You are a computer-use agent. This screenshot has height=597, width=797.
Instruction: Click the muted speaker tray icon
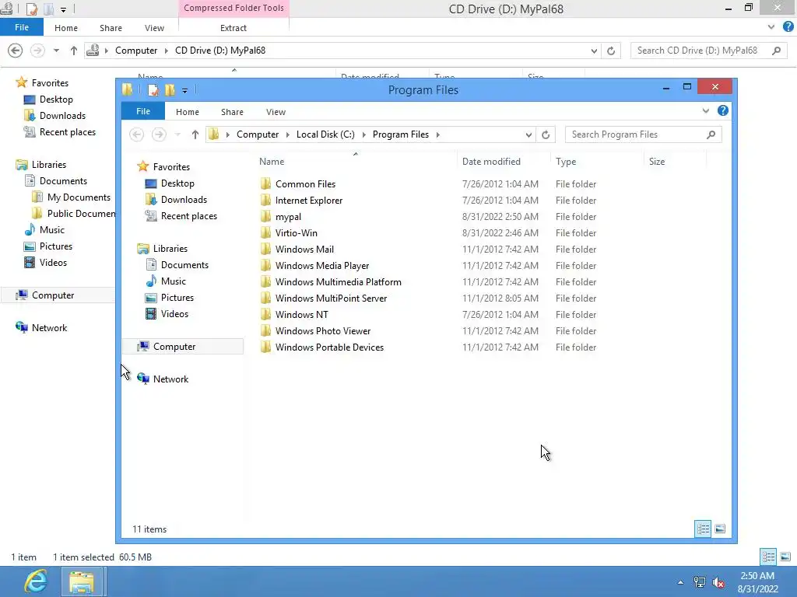pyautogui.click(x=718, y=582)
